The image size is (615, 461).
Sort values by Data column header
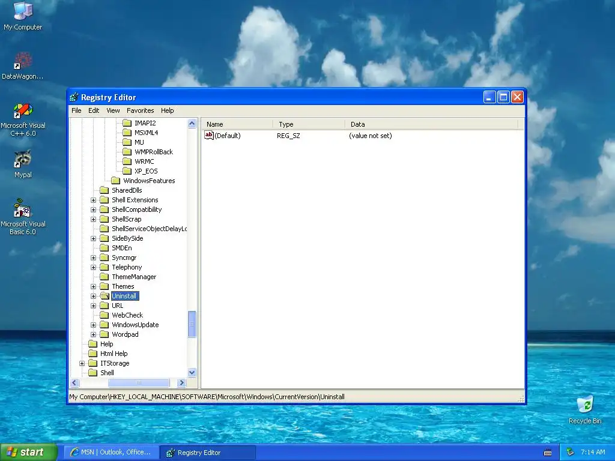(x=431, y=124)
